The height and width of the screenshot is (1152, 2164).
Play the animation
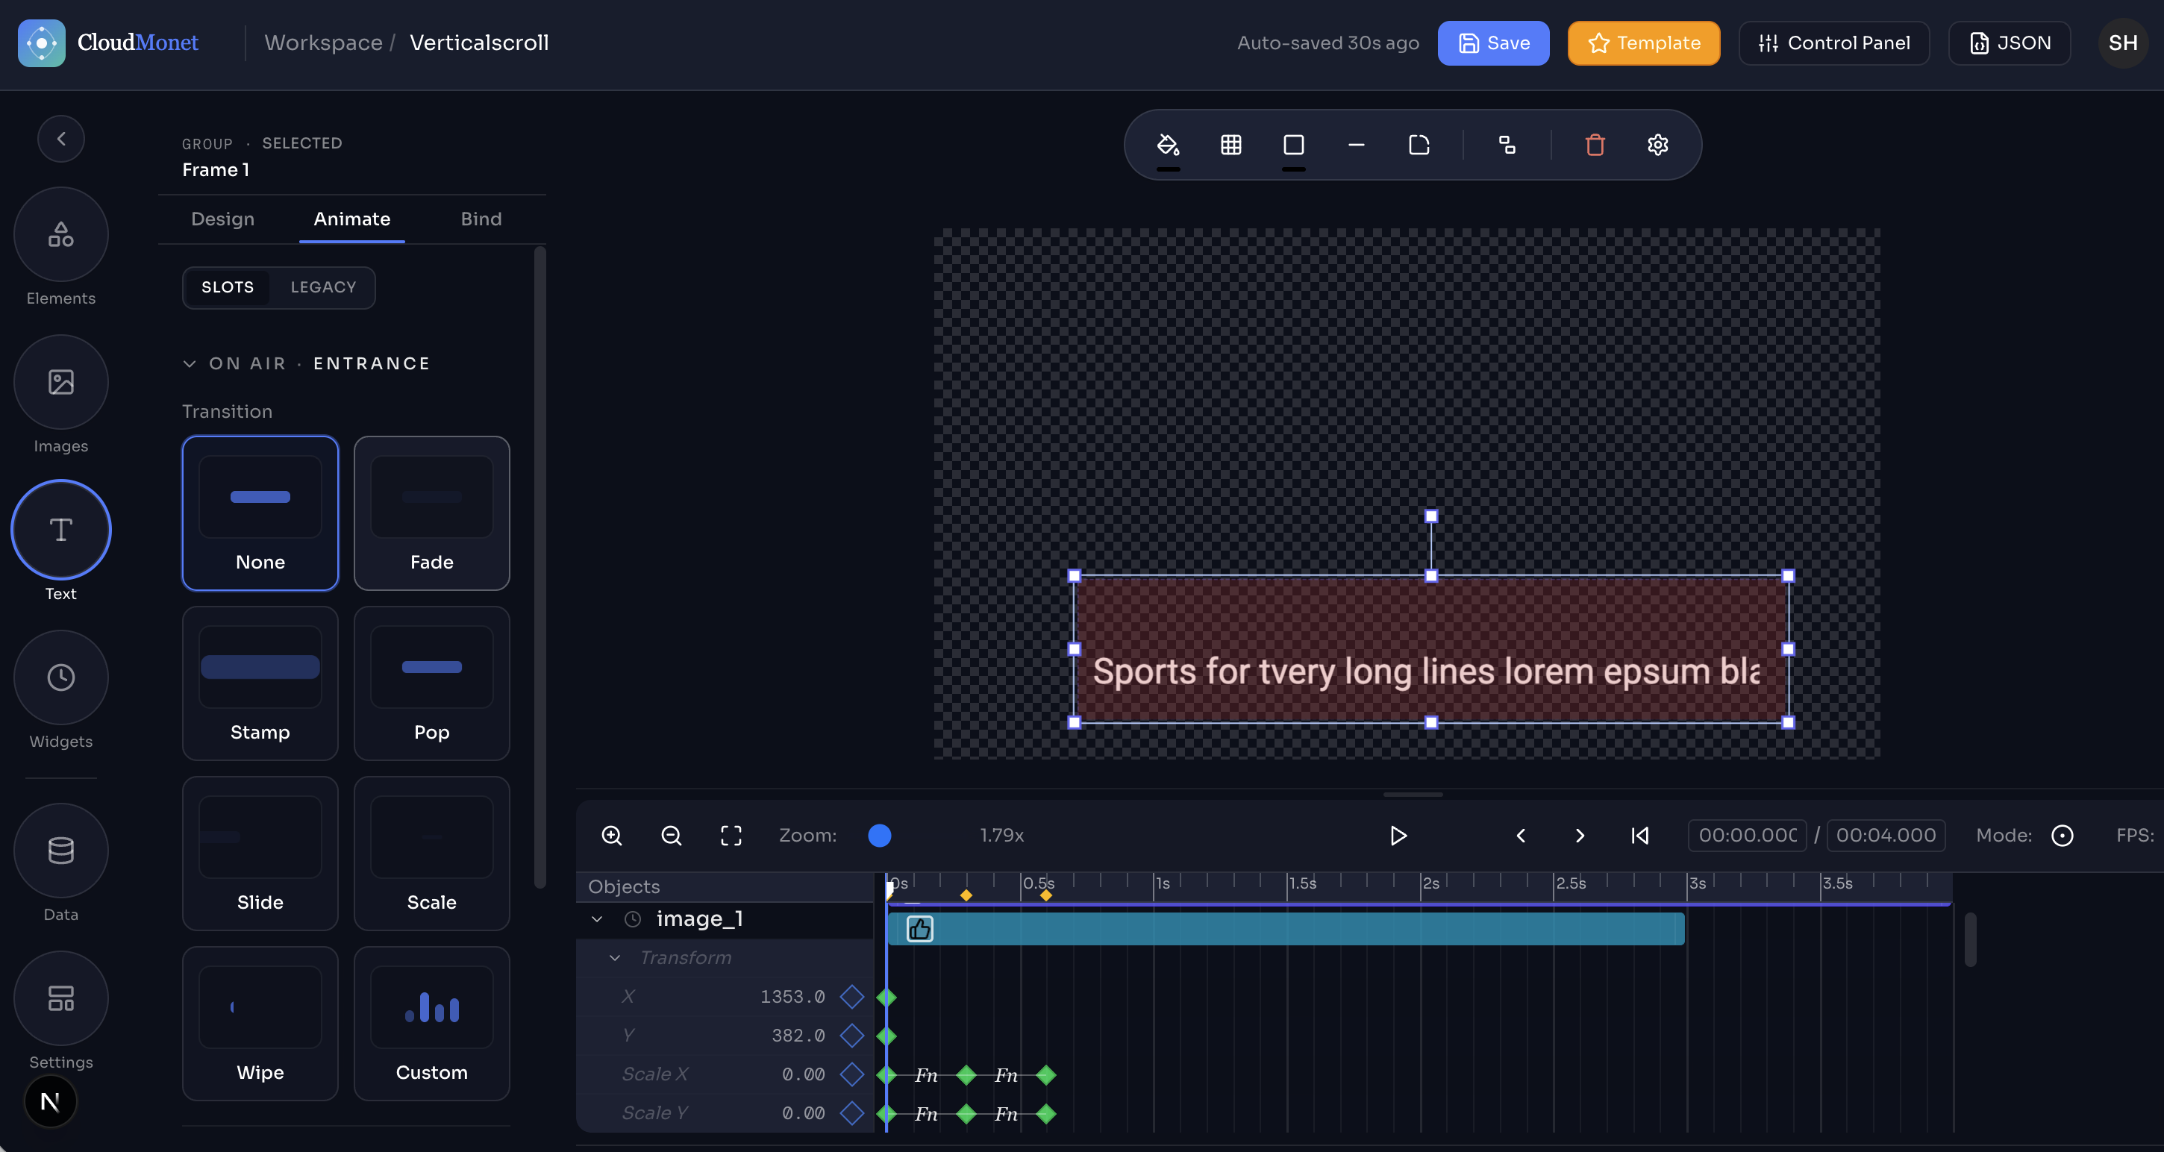[1398, 835]
